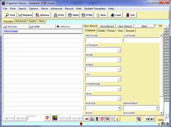
Task: Click the PgDn navigation button
Action: coord(64,118)
